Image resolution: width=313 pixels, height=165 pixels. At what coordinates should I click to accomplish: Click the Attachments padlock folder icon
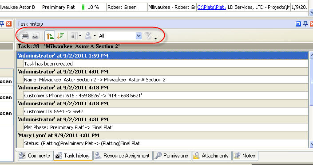(x=196, y=156)
